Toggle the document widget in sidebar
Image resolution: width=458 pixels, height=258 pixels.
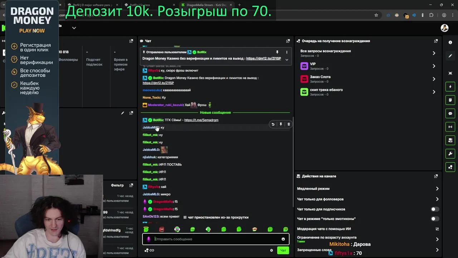coord(450,100)
